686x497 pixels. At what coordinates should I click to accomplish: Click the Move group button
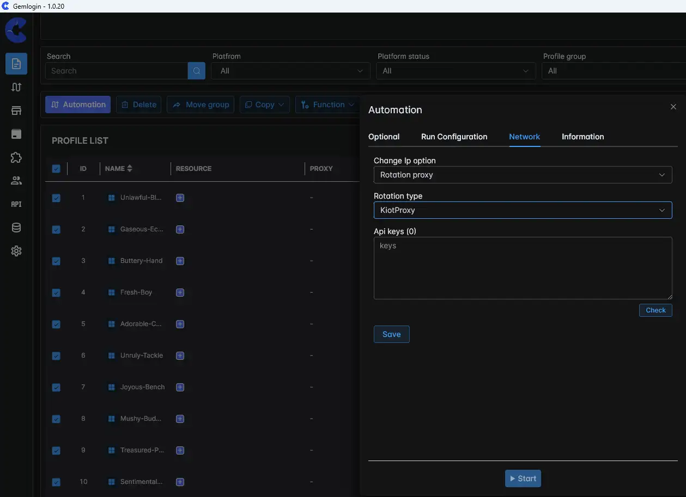click(x=201, y=105)
